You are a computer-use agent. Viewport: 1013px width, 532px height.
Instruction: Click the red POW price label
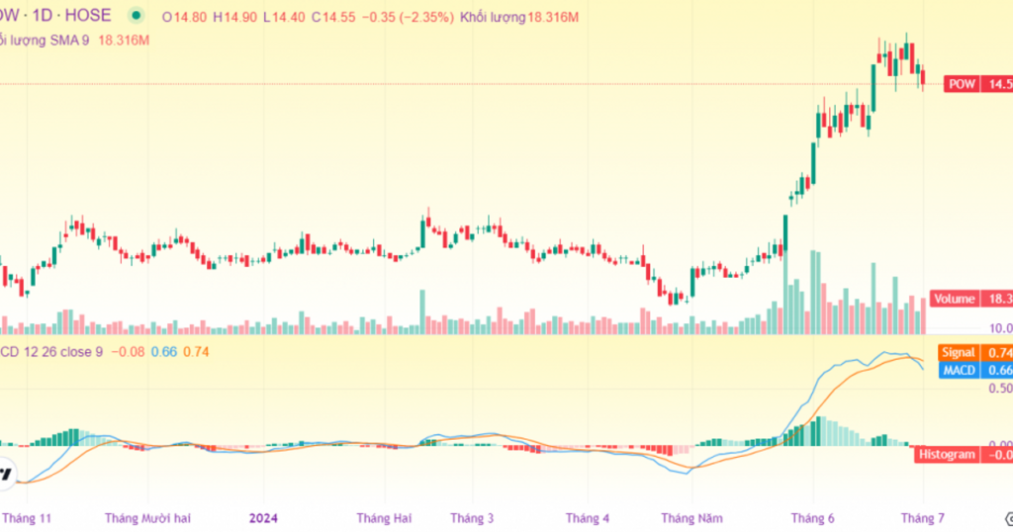pyautogui.click(x=962, y=85)
